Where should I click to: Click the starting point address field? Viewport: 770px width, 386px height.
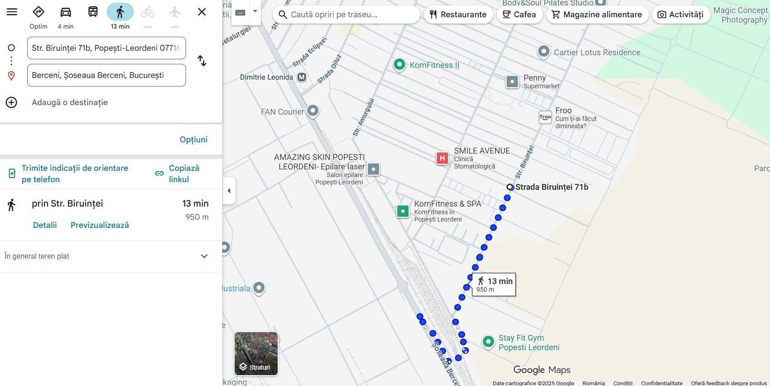[x=106, y=48]
